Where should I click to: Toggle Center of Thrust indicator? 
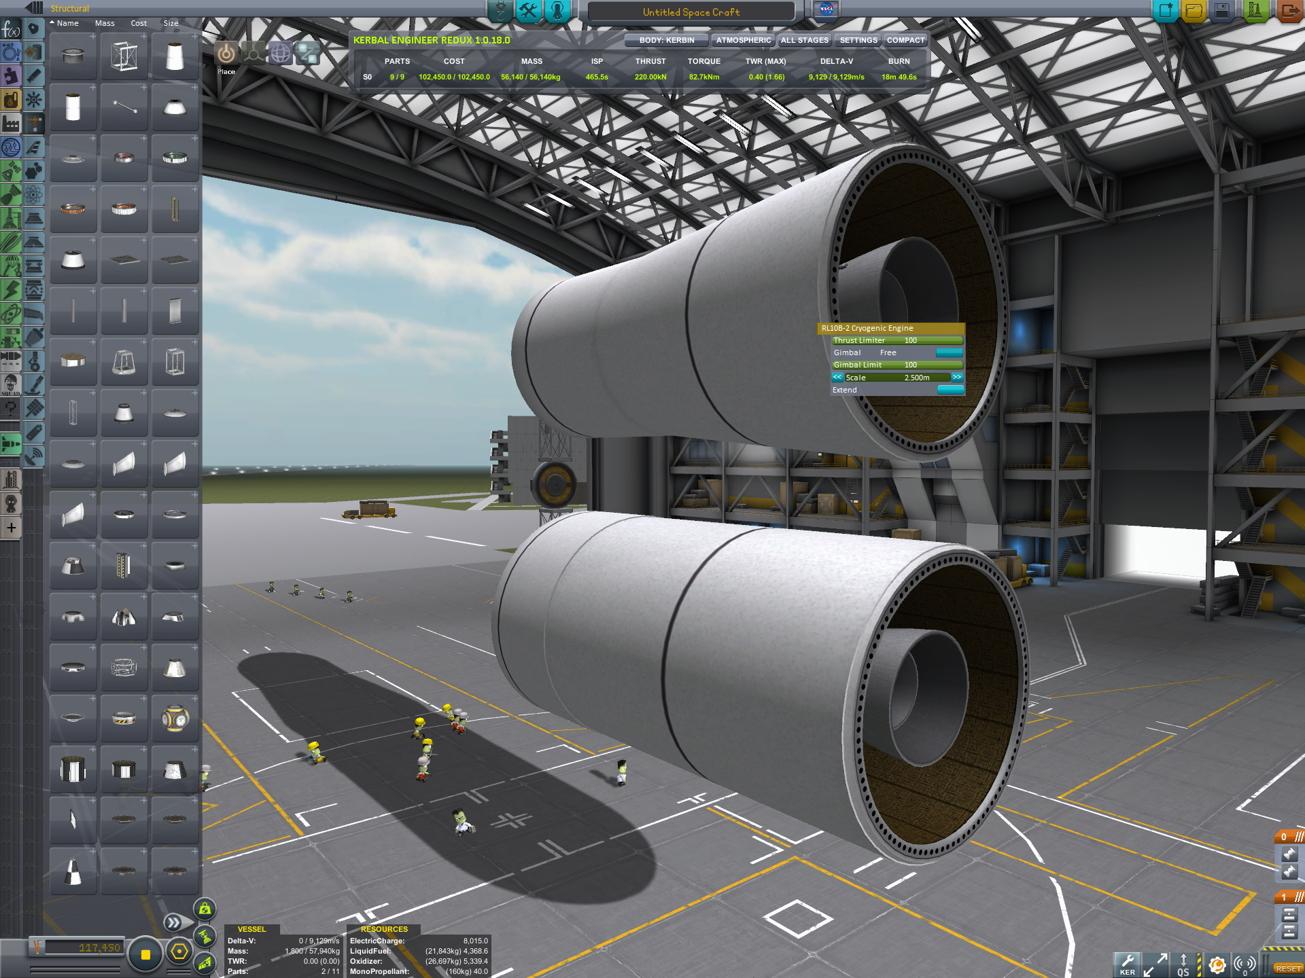pyautogui.click(x=205, y=936)
